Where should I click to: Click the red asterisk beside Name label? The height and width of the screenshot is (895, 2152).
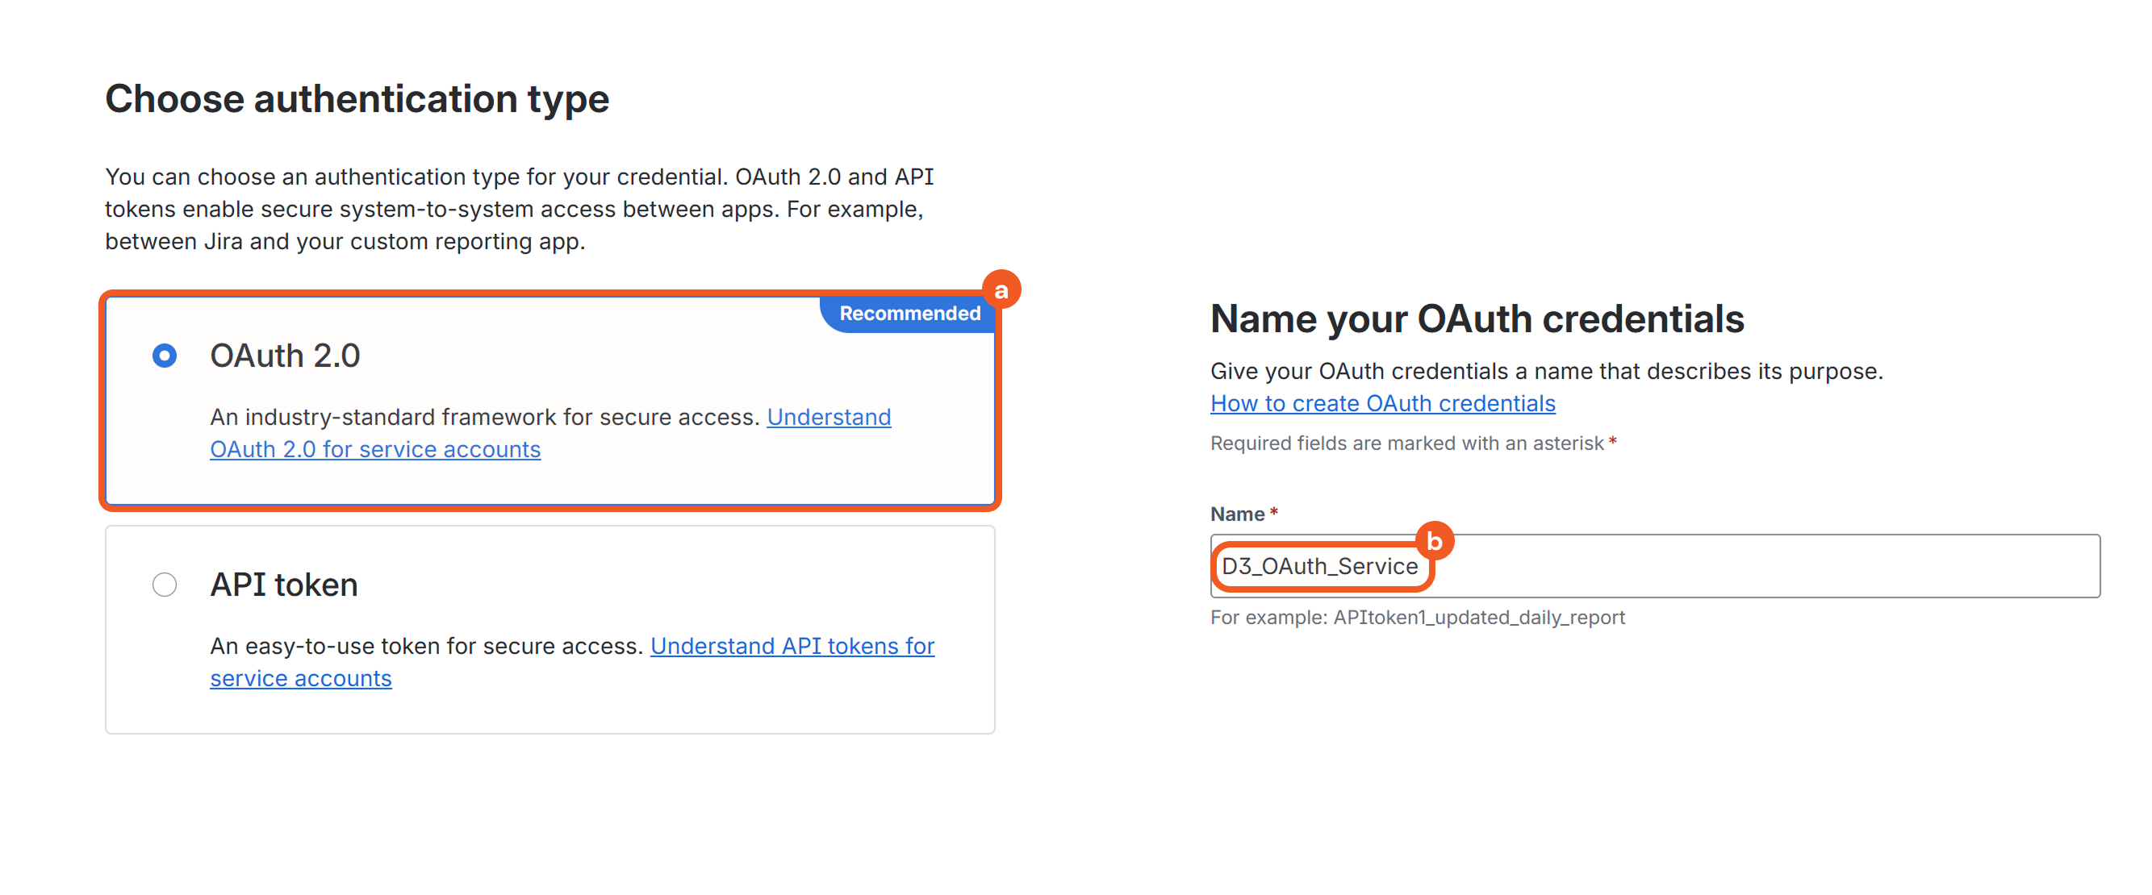(1274, 513)
